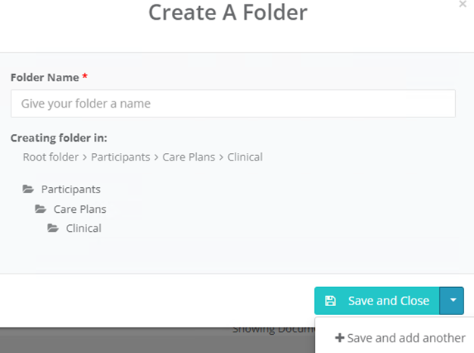Select Care Plans folder in the tree

click(x=80, y=209)
